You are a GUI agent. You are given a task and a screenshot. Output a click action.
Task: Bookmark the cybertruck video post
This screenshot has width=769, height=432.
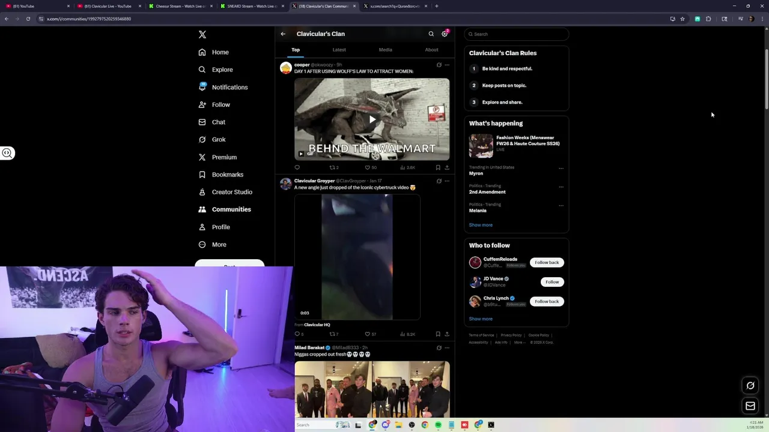point(438,334)
